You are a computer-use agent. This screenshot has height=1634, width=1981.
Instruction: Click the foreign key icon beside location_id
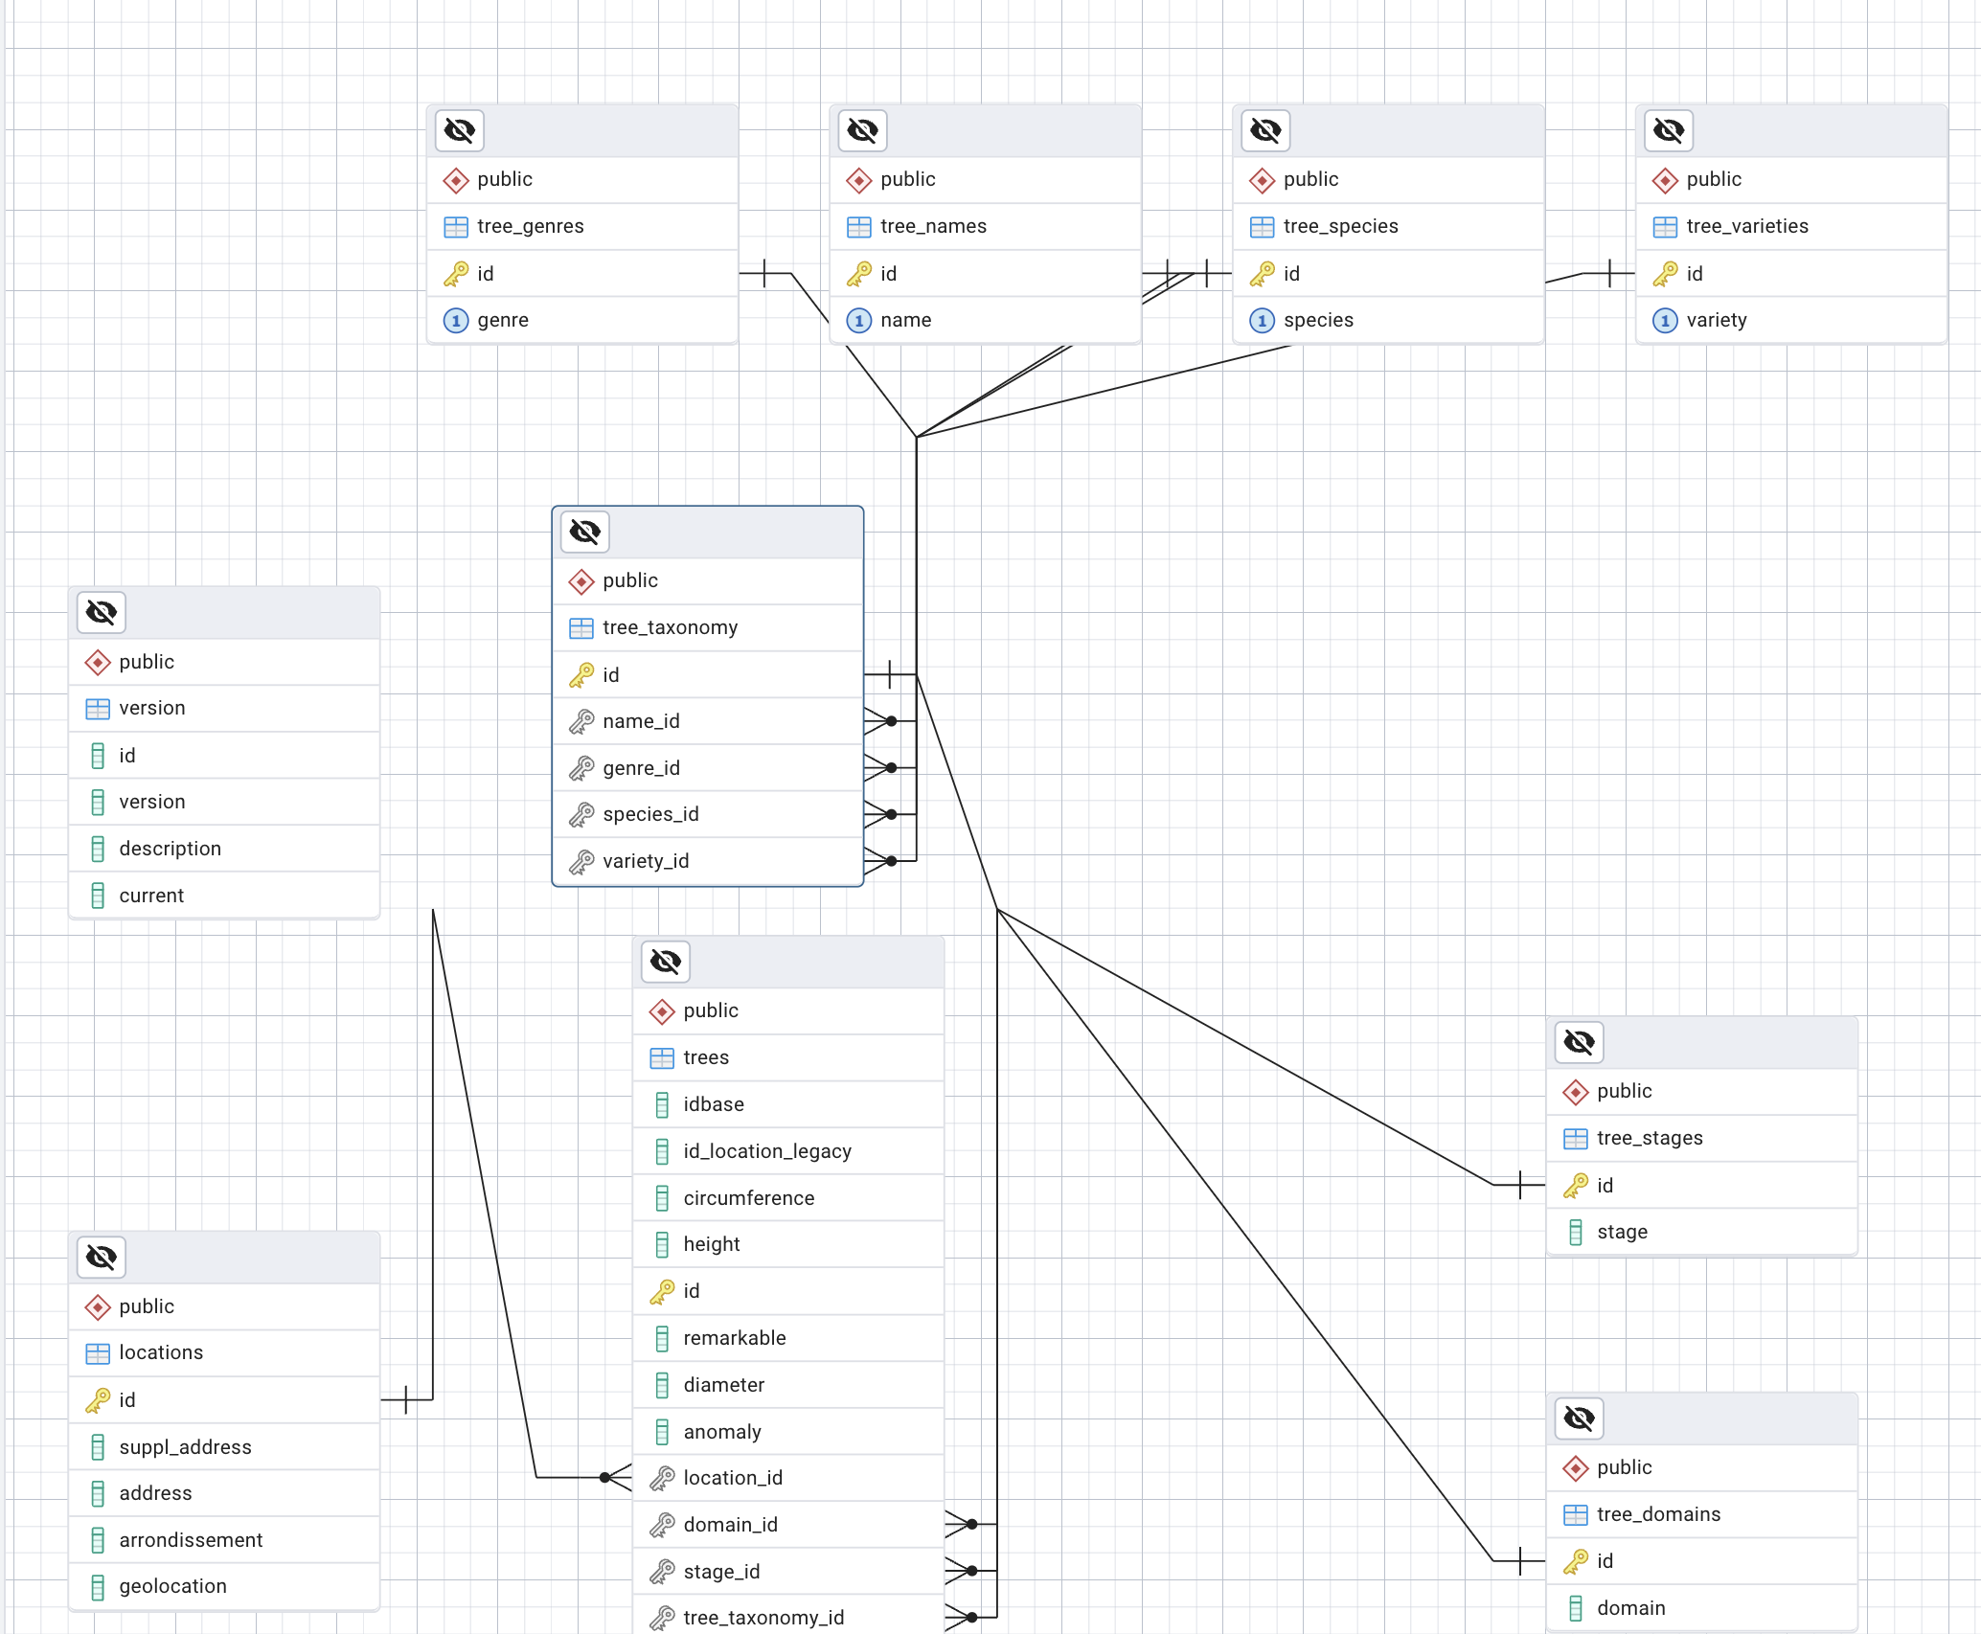coord(662,1479)
